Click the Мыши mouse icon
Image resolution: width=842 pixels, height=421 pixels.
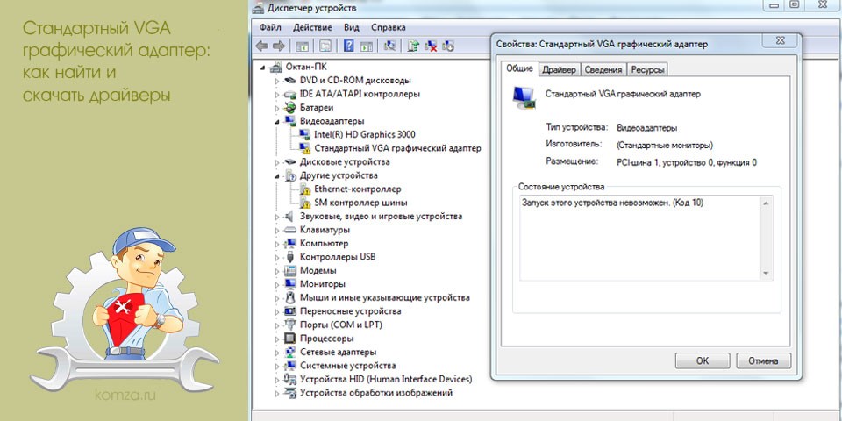coord(290,297)
